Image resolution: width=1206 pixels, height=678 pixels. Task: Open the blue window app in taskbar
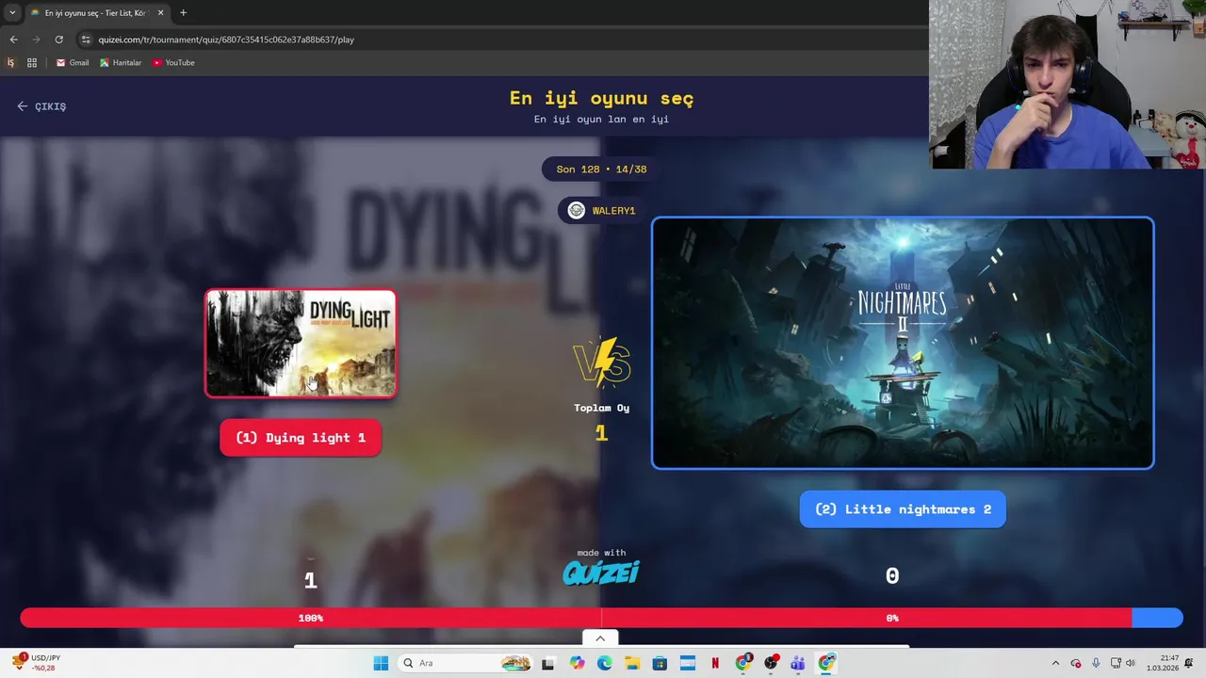[687, 663]
